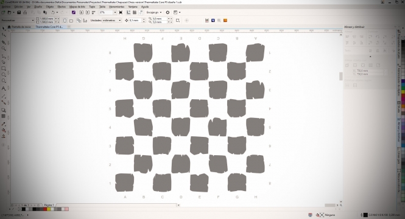Select the Text tool in the toolbox
This screenshot has height=219, width=405.
(x=4, y=88)
